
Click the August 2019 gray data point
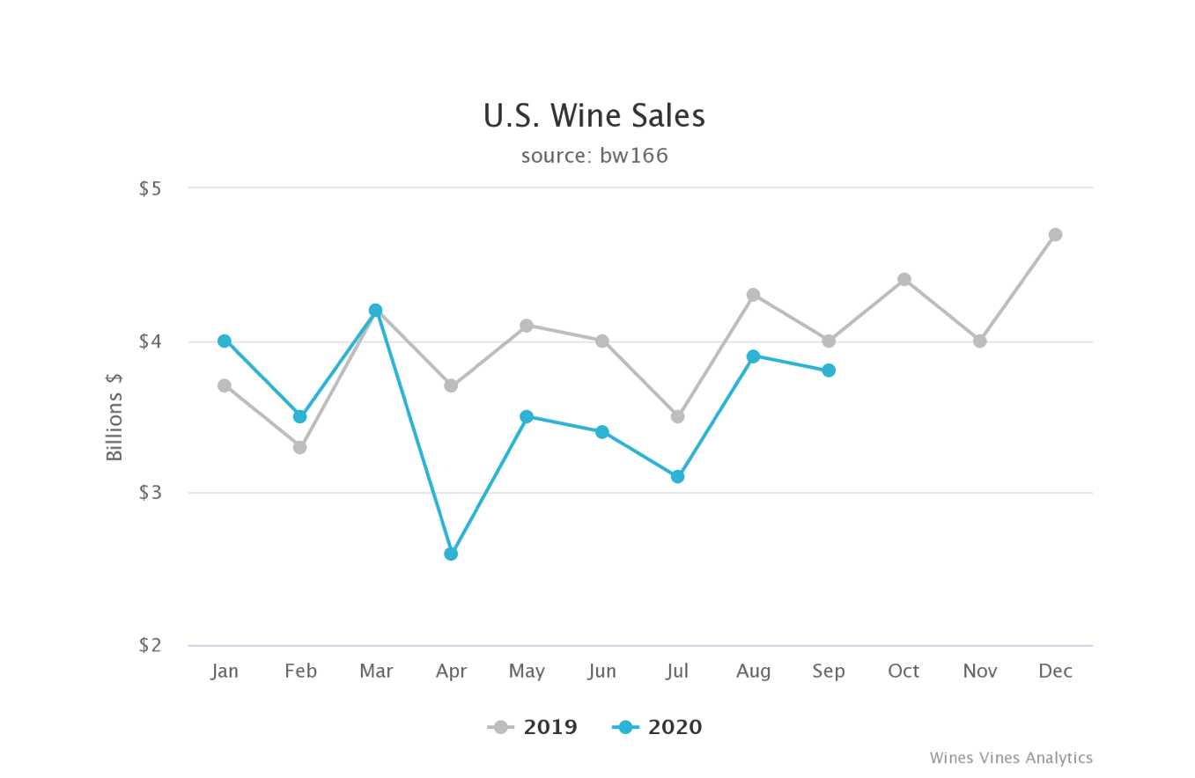(753, 295)
